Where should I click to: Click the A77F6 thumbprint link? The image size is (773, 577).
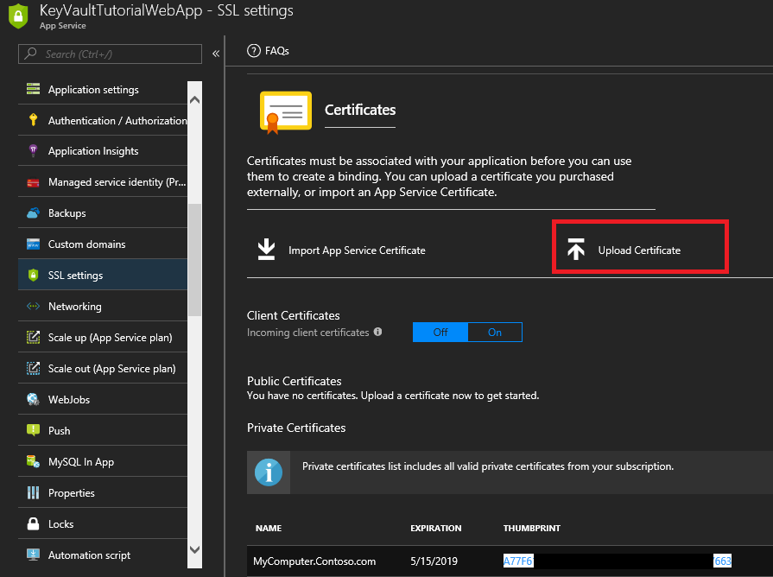pyautogui.click(x=517, y=561)
